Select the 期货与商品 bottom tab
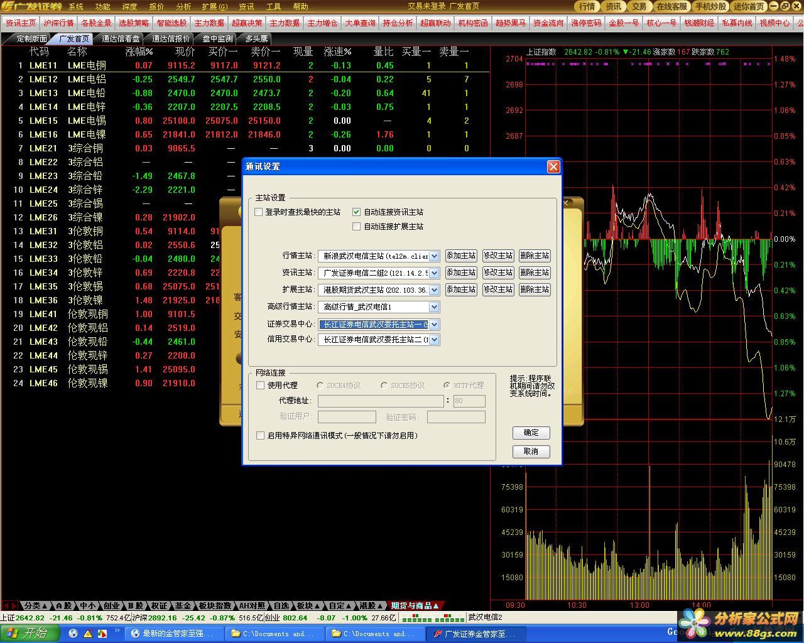 (415, 606)
